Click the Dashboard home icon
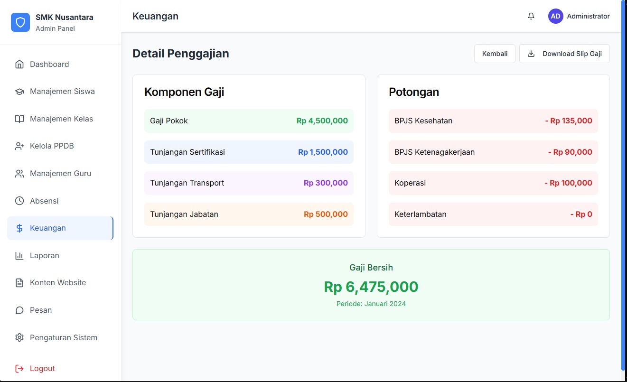This screenshot has width=627, height=382. (19, 65)
